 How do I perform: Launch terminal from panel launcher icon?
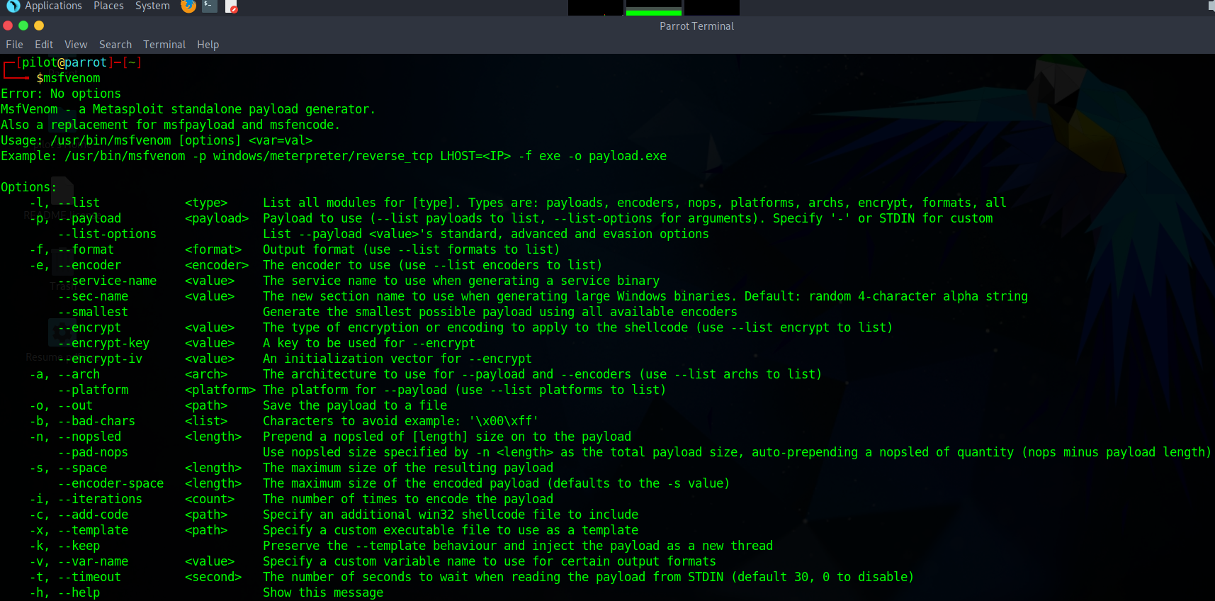click(x=209, y=6)
